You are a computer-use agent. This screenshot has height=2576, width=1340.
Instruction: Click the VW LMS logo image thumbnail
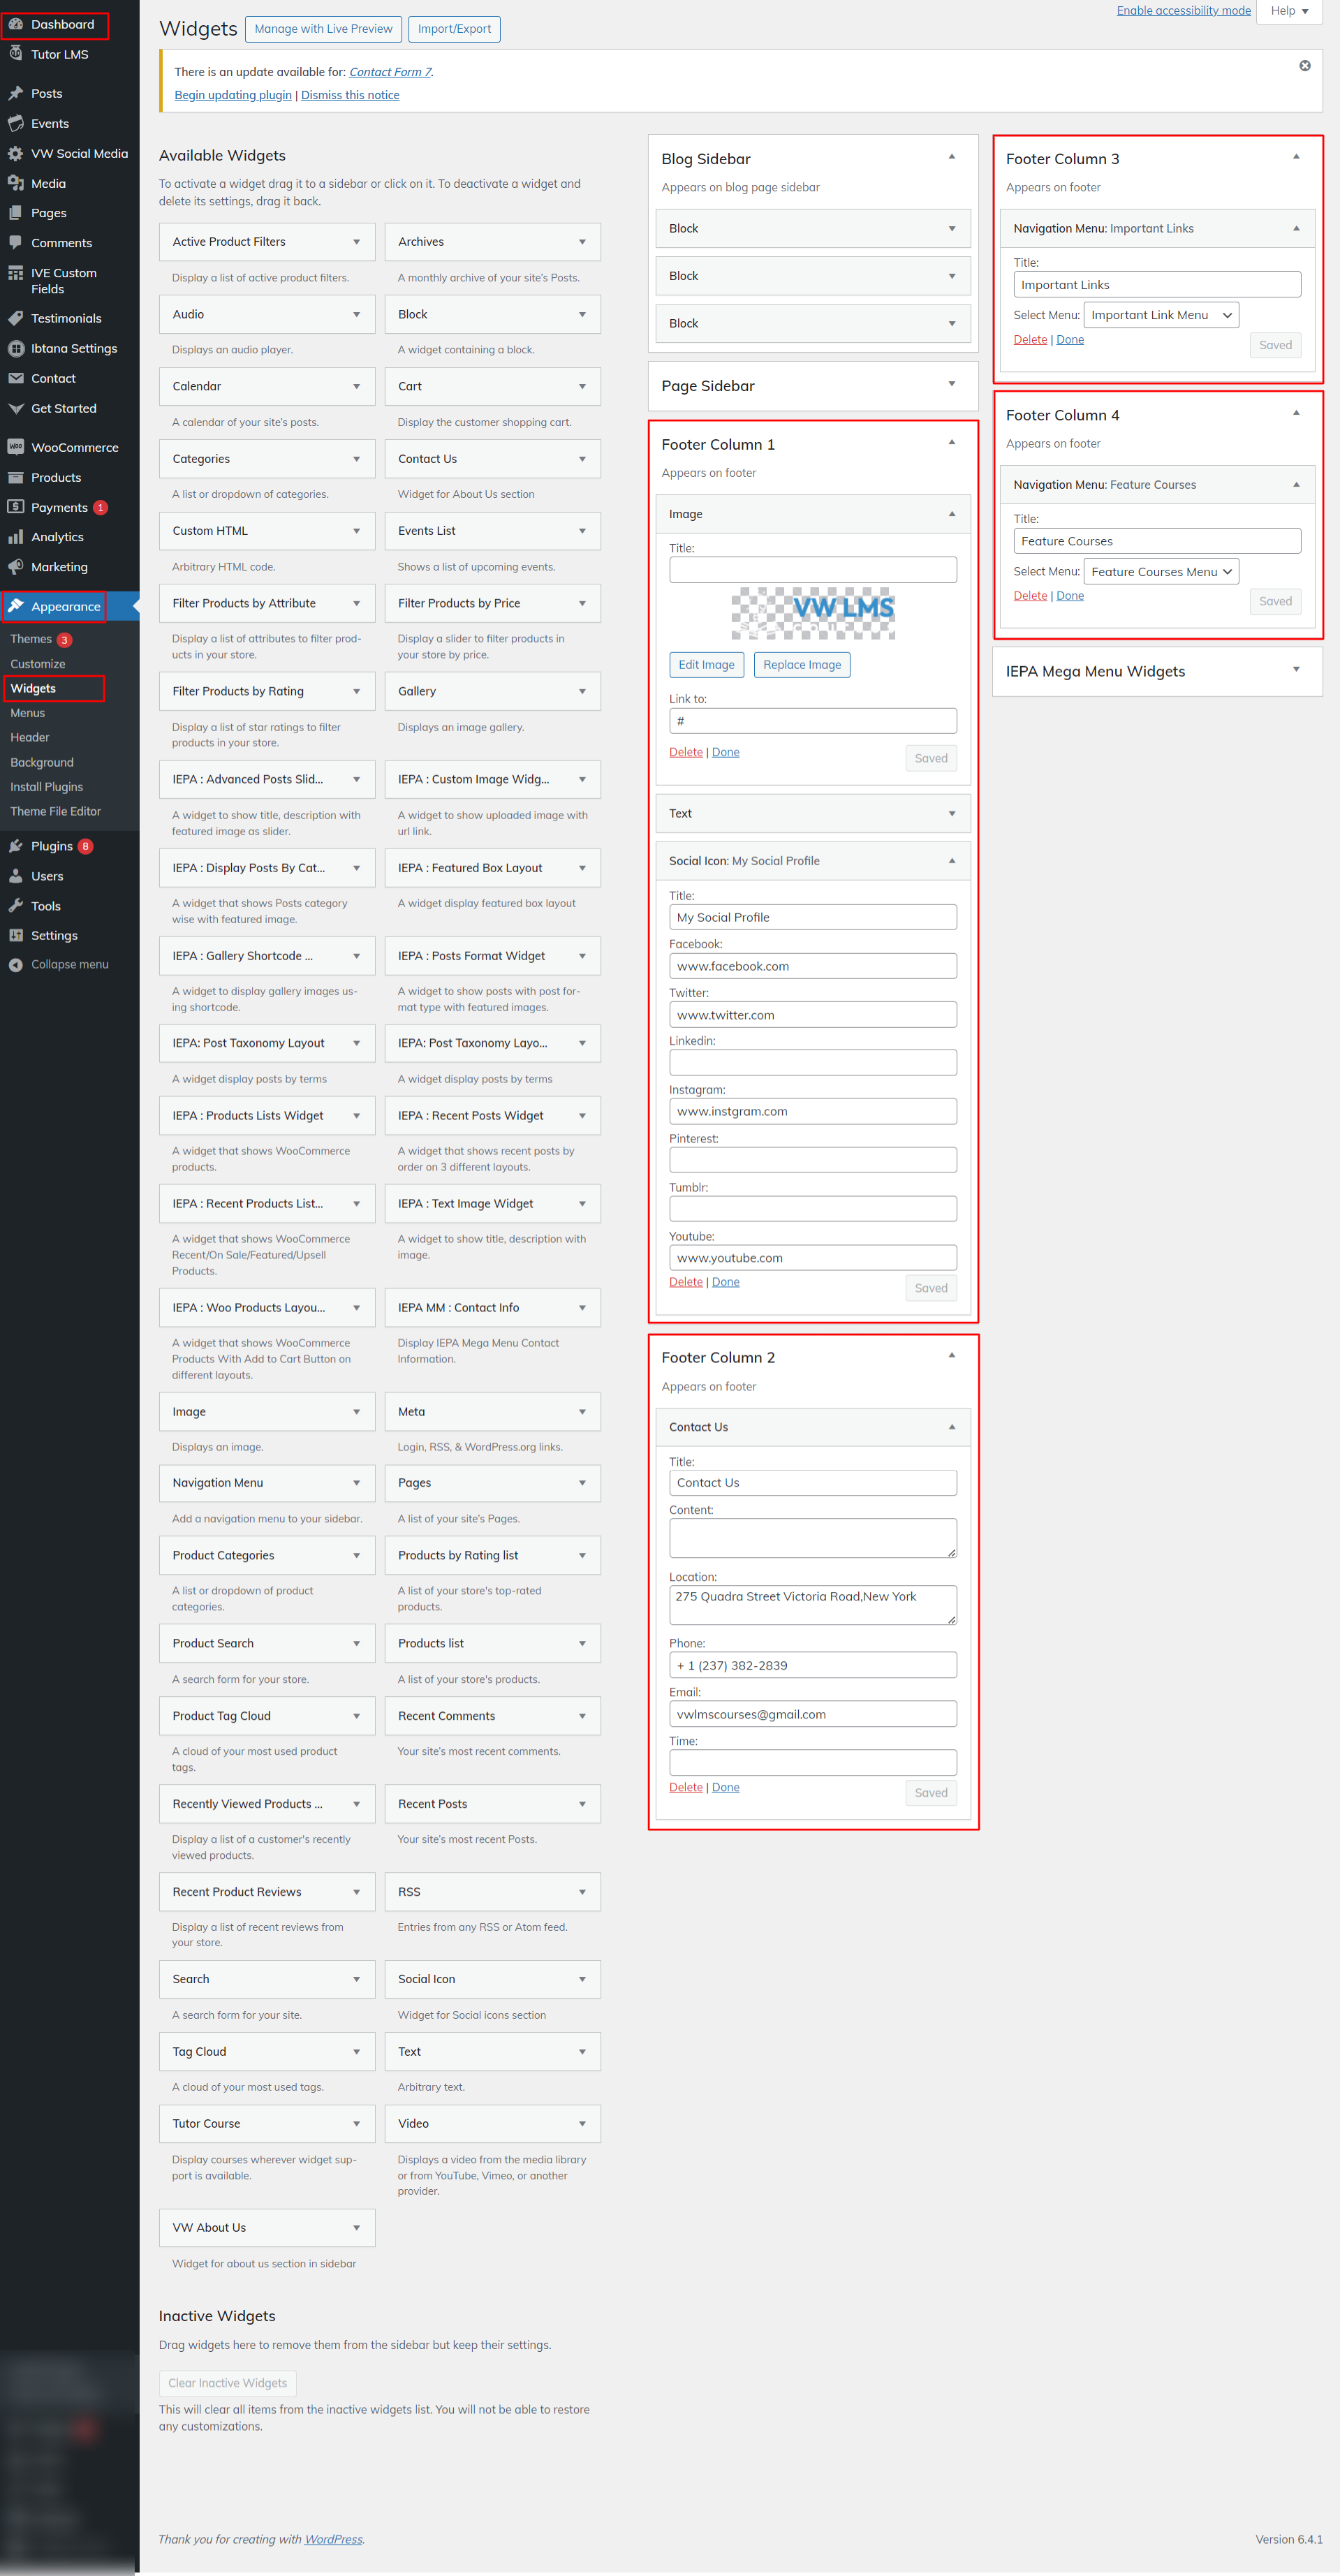tap(812, 613)
